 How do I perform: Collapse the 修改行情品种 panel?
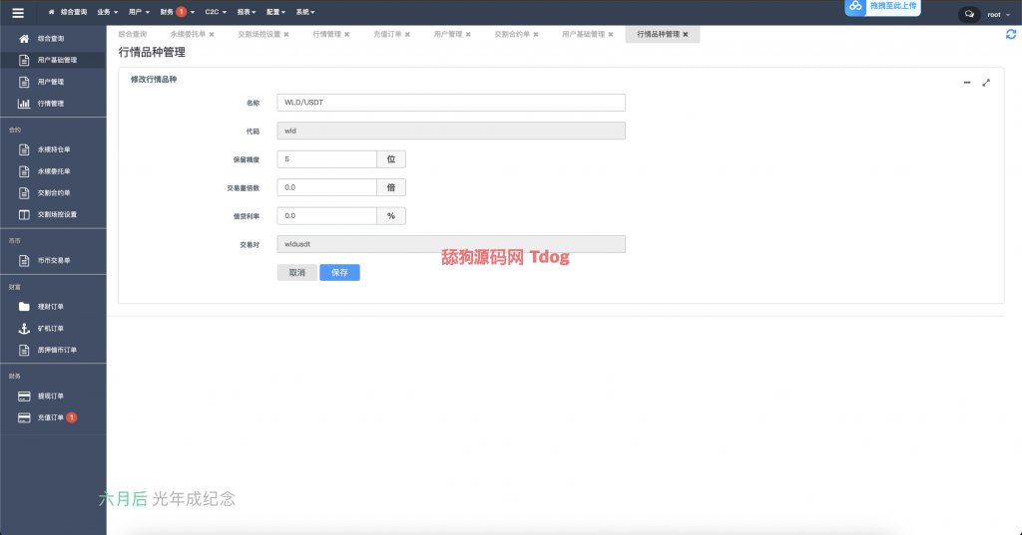coord(966,83)
